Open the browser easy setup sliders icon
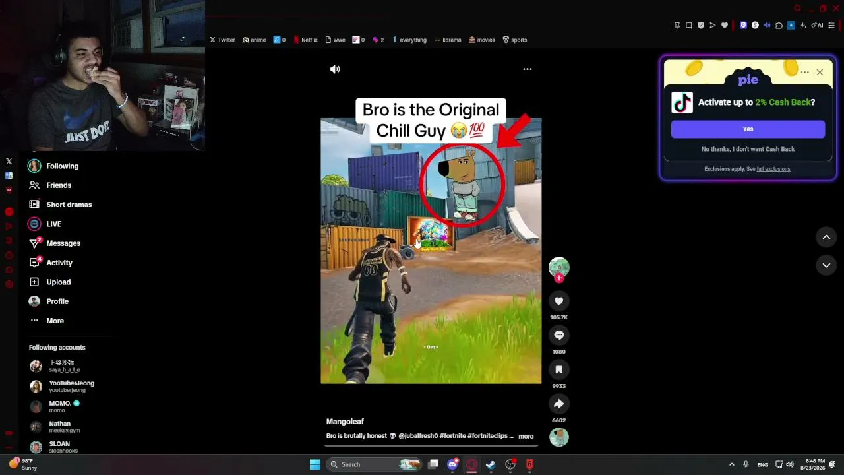 (x=831, y=26)
